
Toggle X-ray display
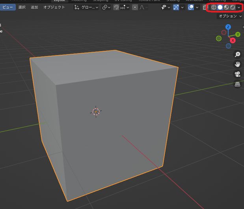click(x=205, y=7)
